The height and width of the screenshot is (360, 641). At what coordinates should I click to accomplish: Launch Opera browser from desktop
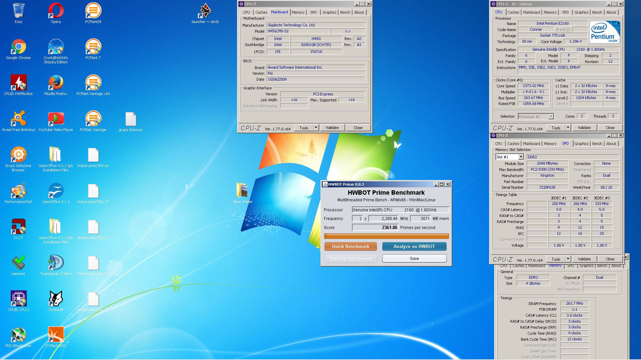(x=56, y=13)
